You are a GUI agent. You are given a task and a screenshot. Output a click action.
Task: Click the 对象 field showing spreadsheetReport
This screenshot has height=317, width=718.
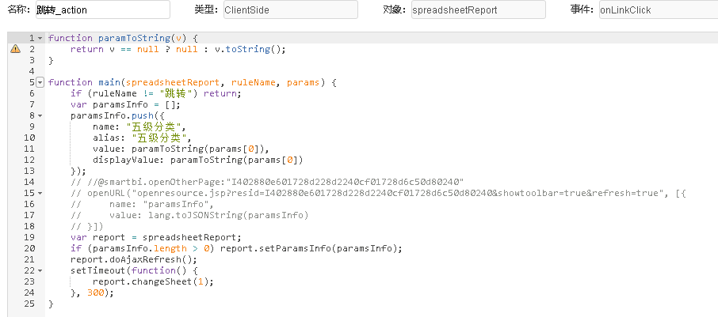[478, 9]
